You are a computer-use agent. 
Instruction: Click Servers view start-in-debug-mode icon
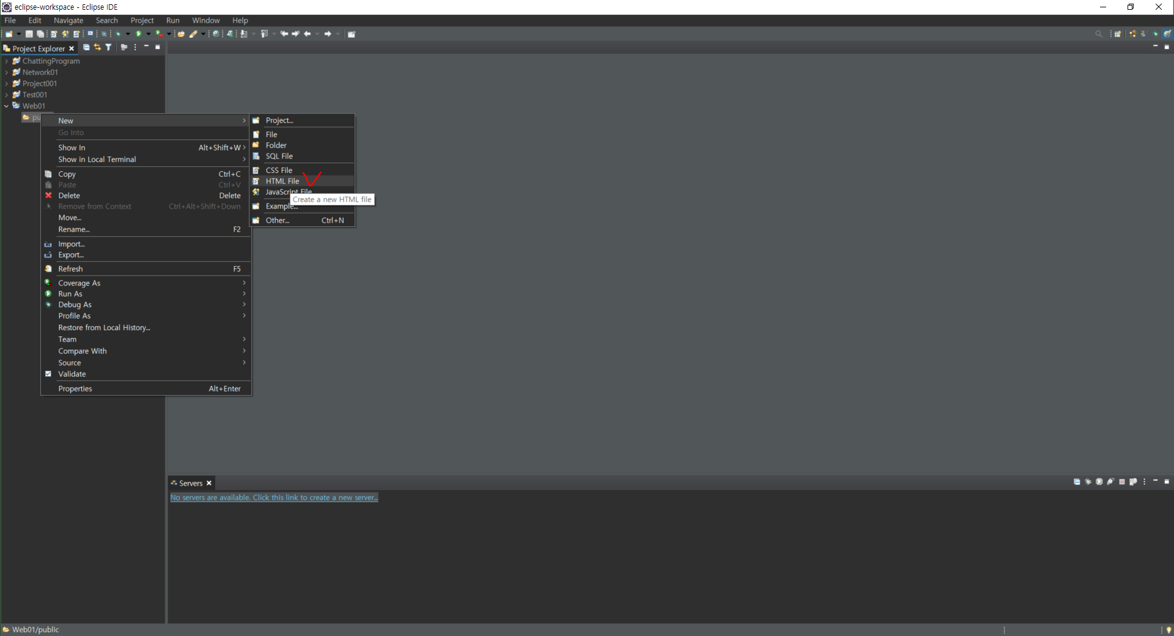[x=1088, y=482]
